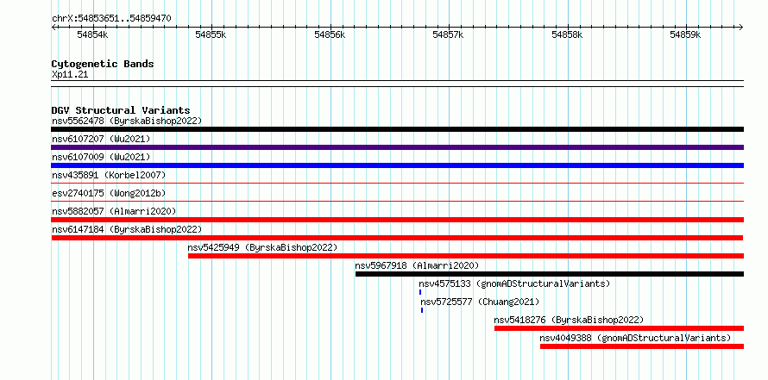Click the red nsv6147184 variant bar

[397, 238]
